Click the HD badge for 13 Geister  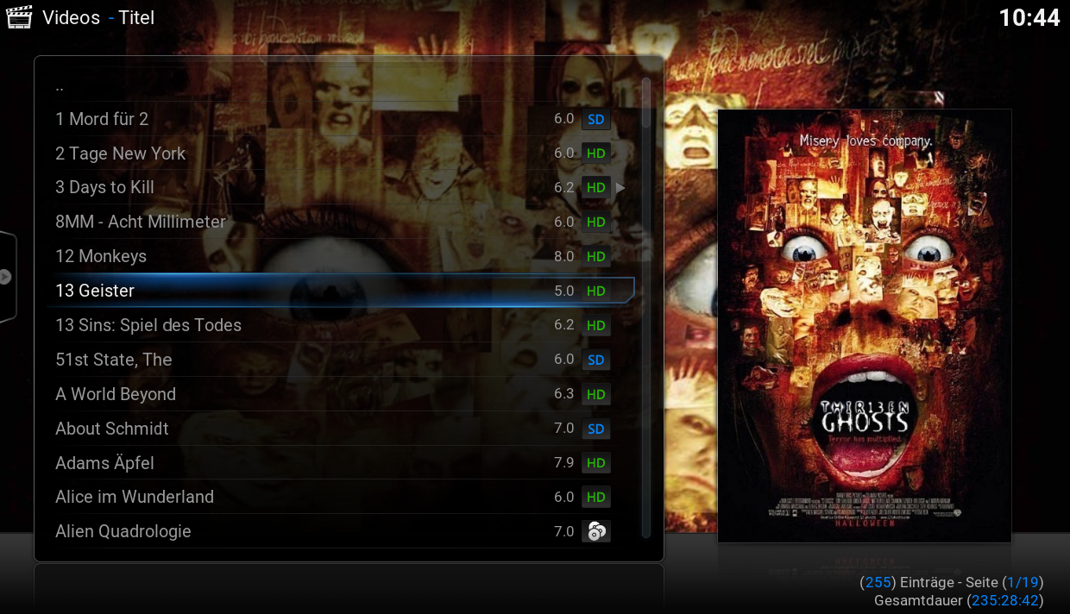pyautogui.click(x=596, y=291)
